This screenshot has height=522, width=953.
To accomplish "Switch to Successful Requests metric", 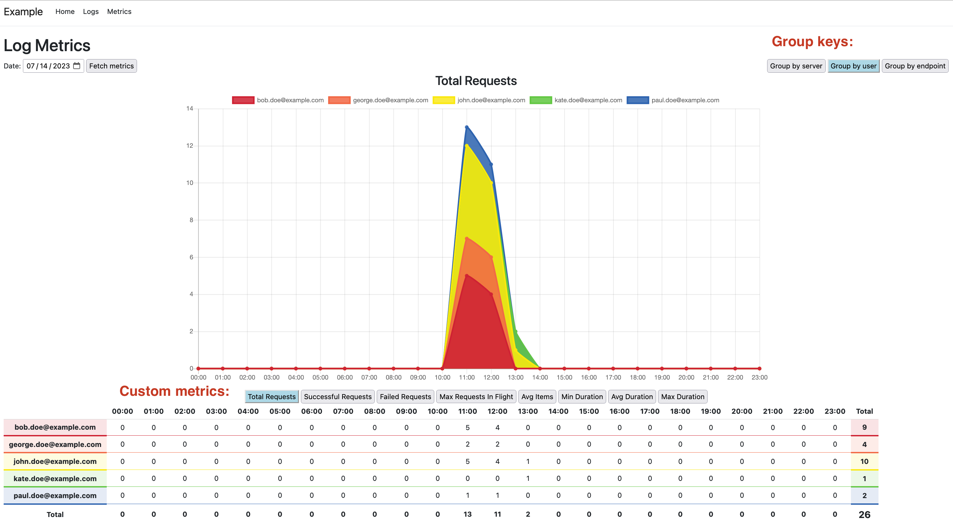I will 338,396.
